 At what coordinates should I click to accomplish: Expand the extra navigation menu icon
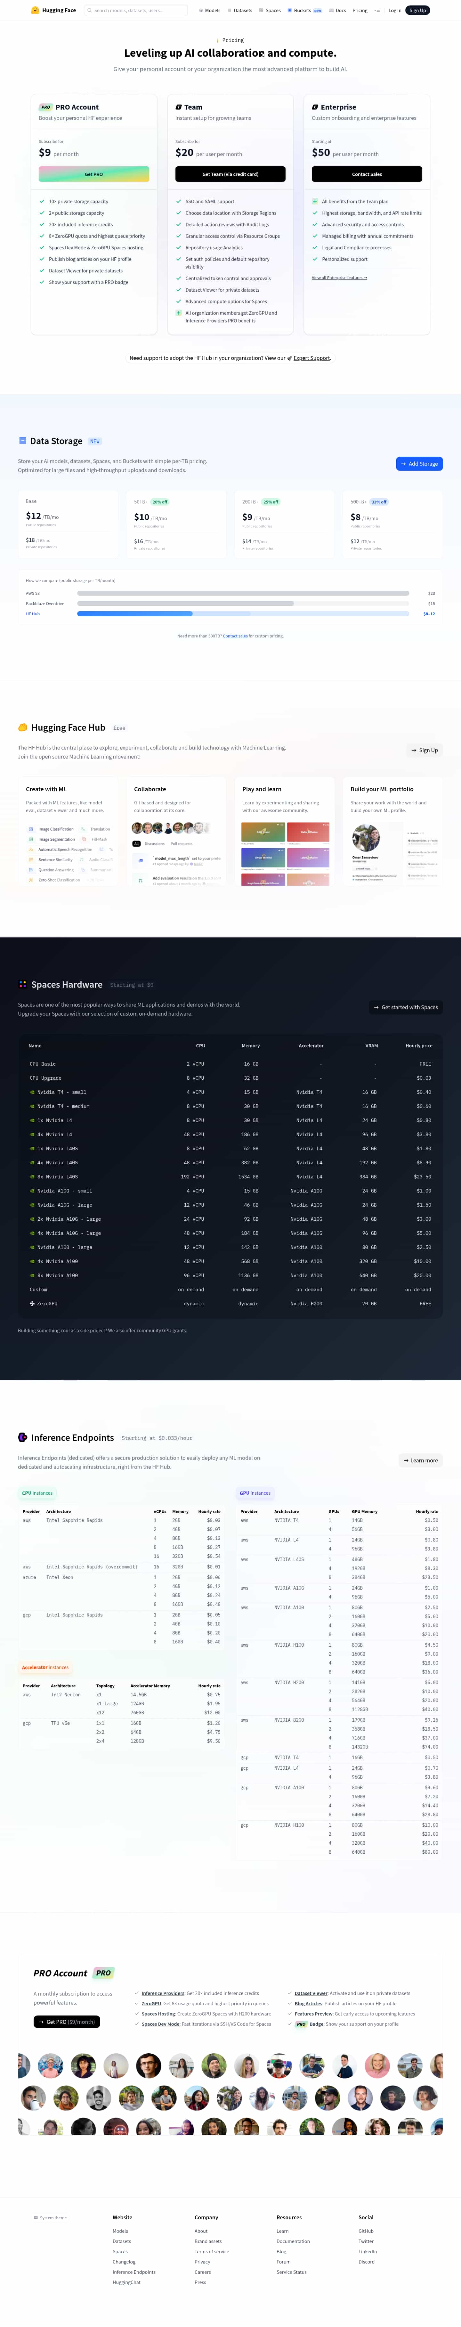point(377,11)
